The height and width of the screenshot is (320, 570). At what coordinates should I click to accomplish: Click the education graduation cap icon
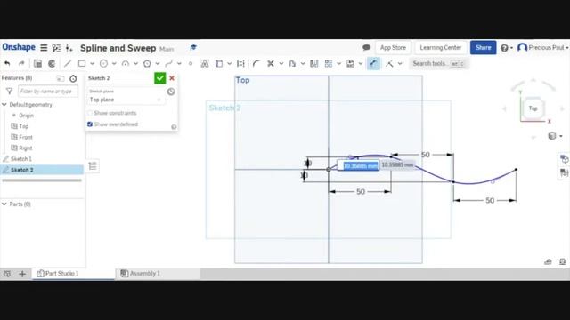tap(193, 47)
